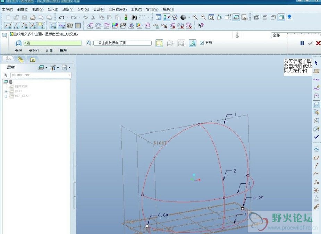Image resolution: width=321 pixels, height=234 pixels.
Task: Toggle the 更新 checkbox
Action: (x=202, y=43)
